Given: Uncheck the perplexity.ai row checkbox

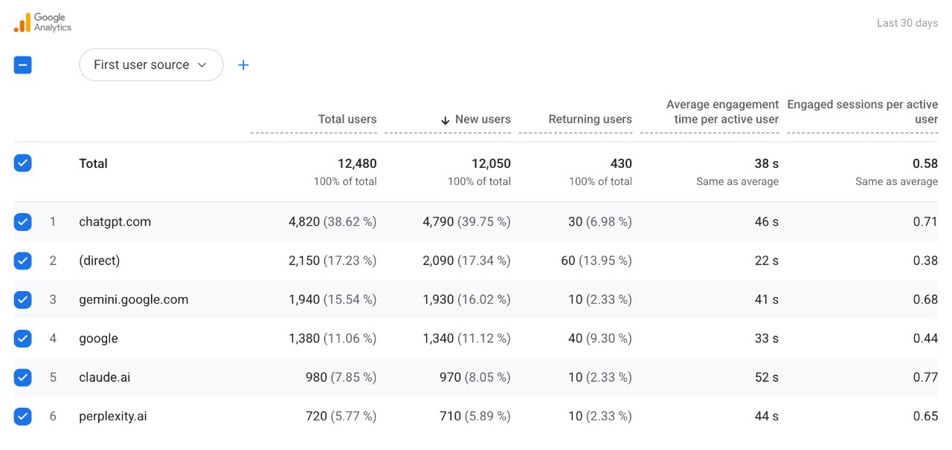Looking at the screenshot, I should coord(23,416).
